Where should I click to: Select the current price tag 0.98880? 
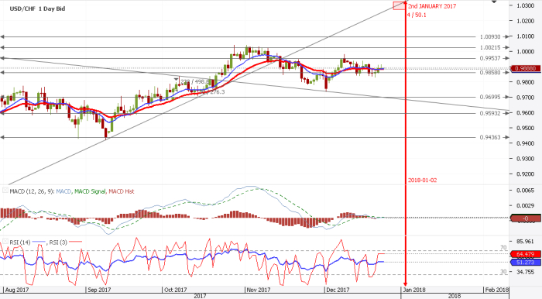[x=526, y=68]
